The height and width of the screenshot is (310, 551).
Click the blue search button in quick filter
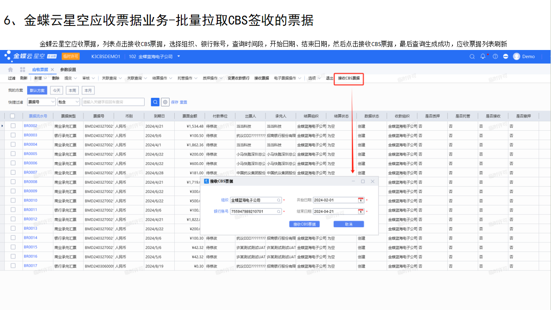coord(155,102)
